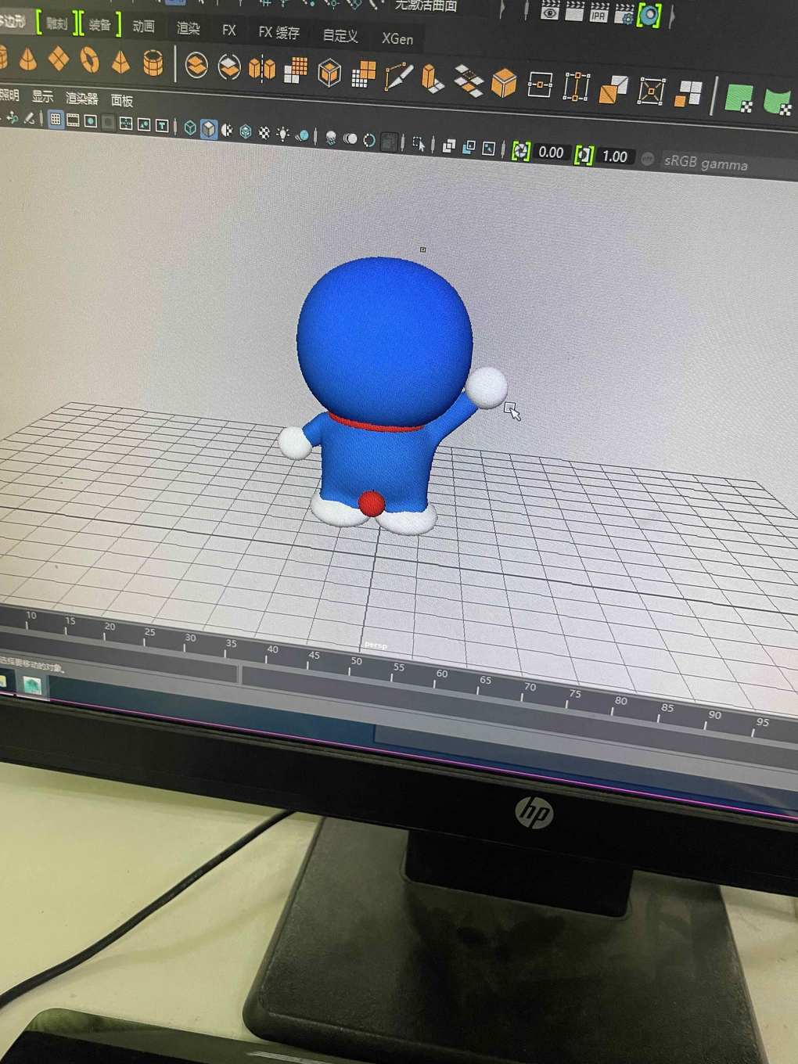Open the 面板 viewport panel menu
This screenshot has width=798, height=1064.
click(122, 100)
